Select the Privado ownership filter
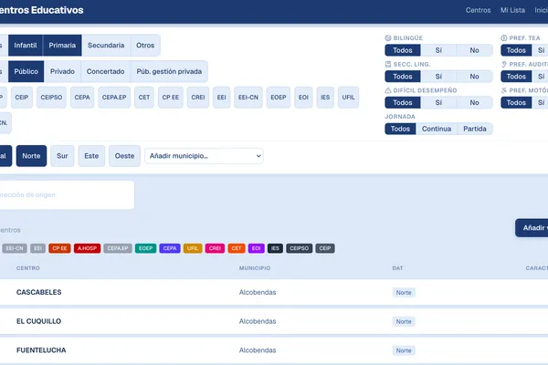 [x=62, y=71]
